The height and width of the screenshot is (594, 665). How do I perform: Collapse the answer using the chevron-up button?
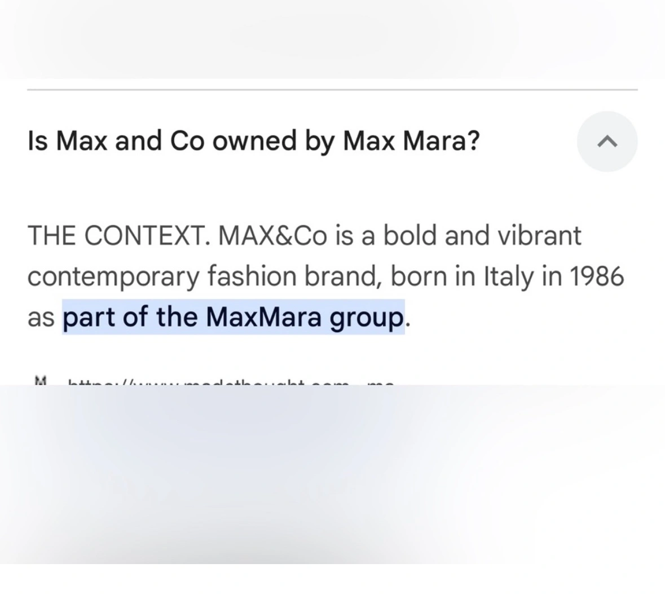[x=607, y=141]
